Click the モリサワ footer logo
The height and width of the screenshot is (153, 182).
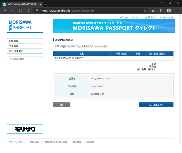click(25, 129)
